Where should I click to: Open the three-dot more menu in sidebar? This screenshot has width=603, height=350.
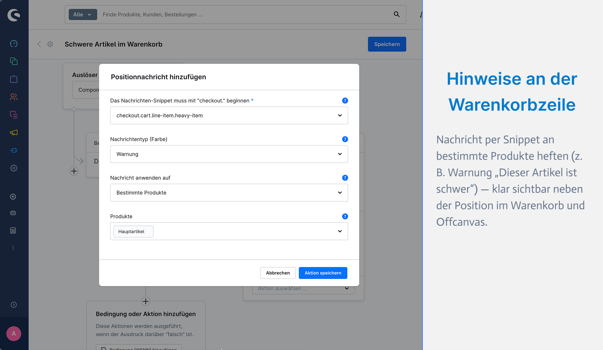[13, 248]
